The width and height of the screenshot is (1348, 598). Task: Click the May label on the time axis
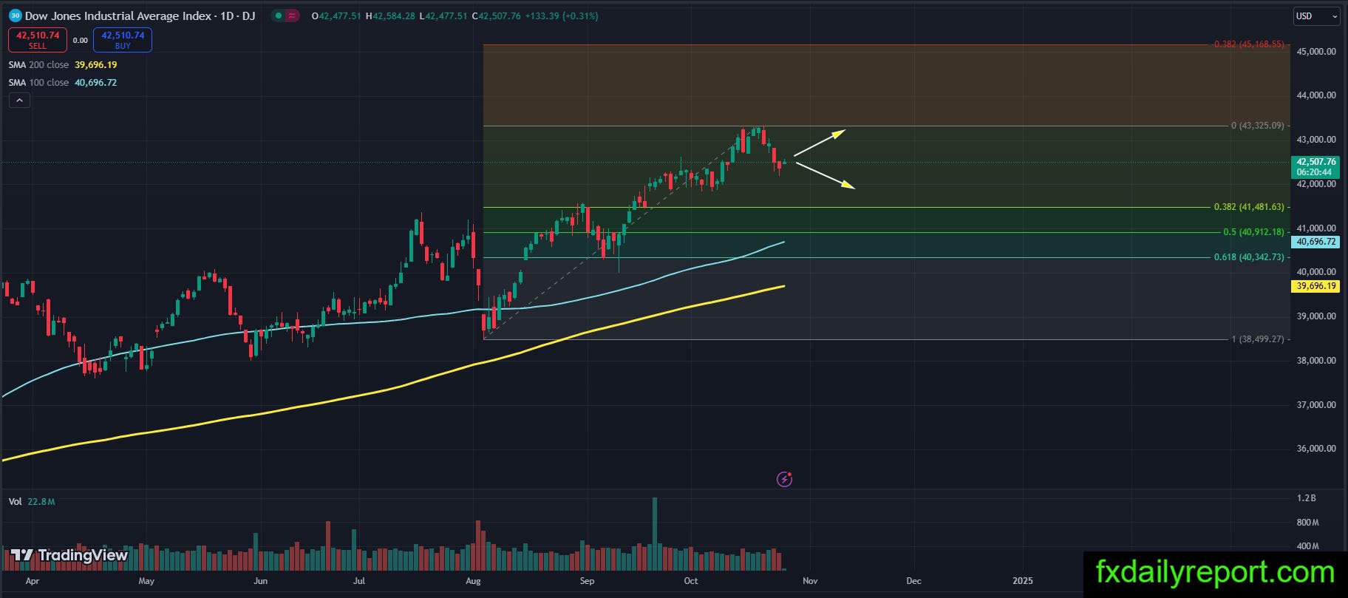pyautogui.click(x=146, y=581)
